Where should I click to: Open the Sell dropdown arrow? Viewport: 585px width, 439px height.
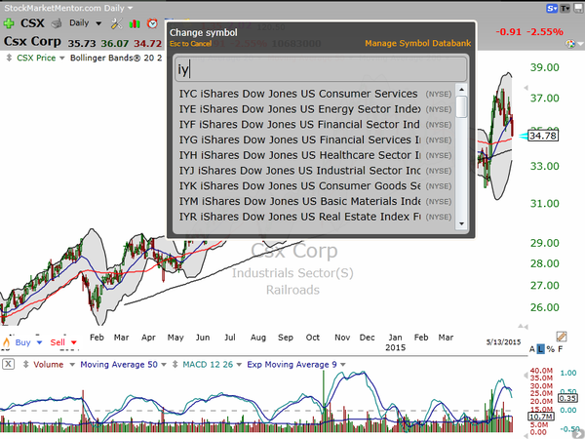[74, 342]
